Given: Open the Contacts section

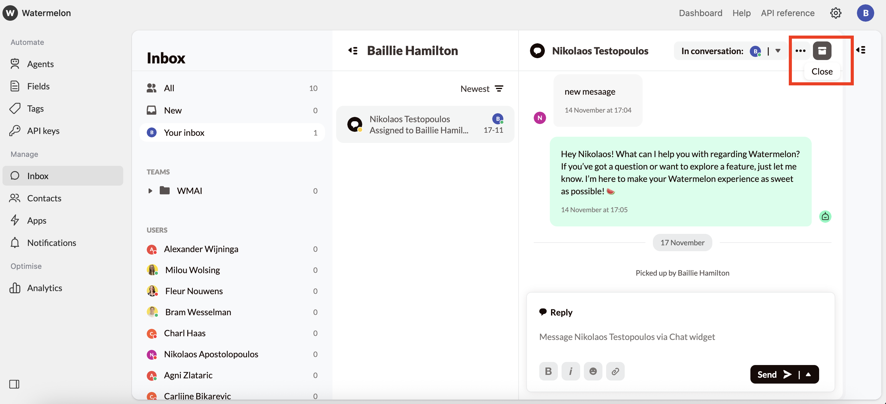Looking at the screenshot, I should (x=44, y=198).
